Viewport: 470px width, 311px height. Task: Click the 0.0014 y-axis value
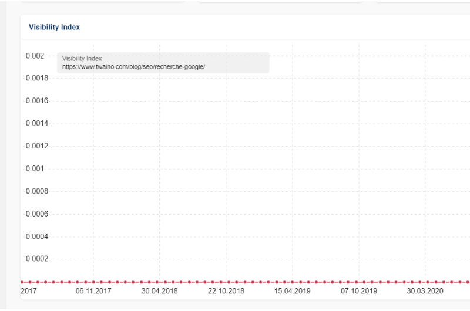click(x=37, y=123)
